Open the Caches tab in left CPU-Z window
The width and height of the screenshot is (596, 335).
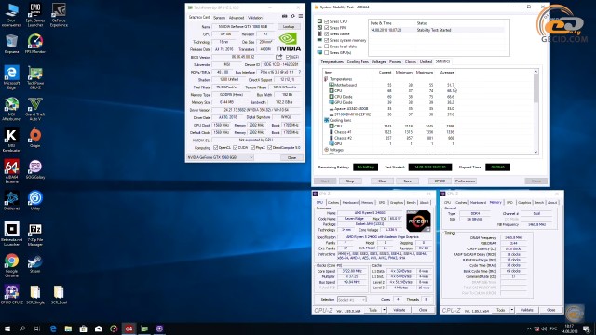pos(333,203)
